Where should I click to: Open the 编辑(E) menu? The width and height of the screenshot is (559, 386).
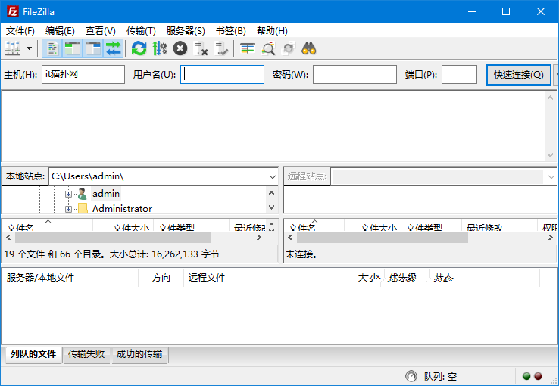coord(60,31)
